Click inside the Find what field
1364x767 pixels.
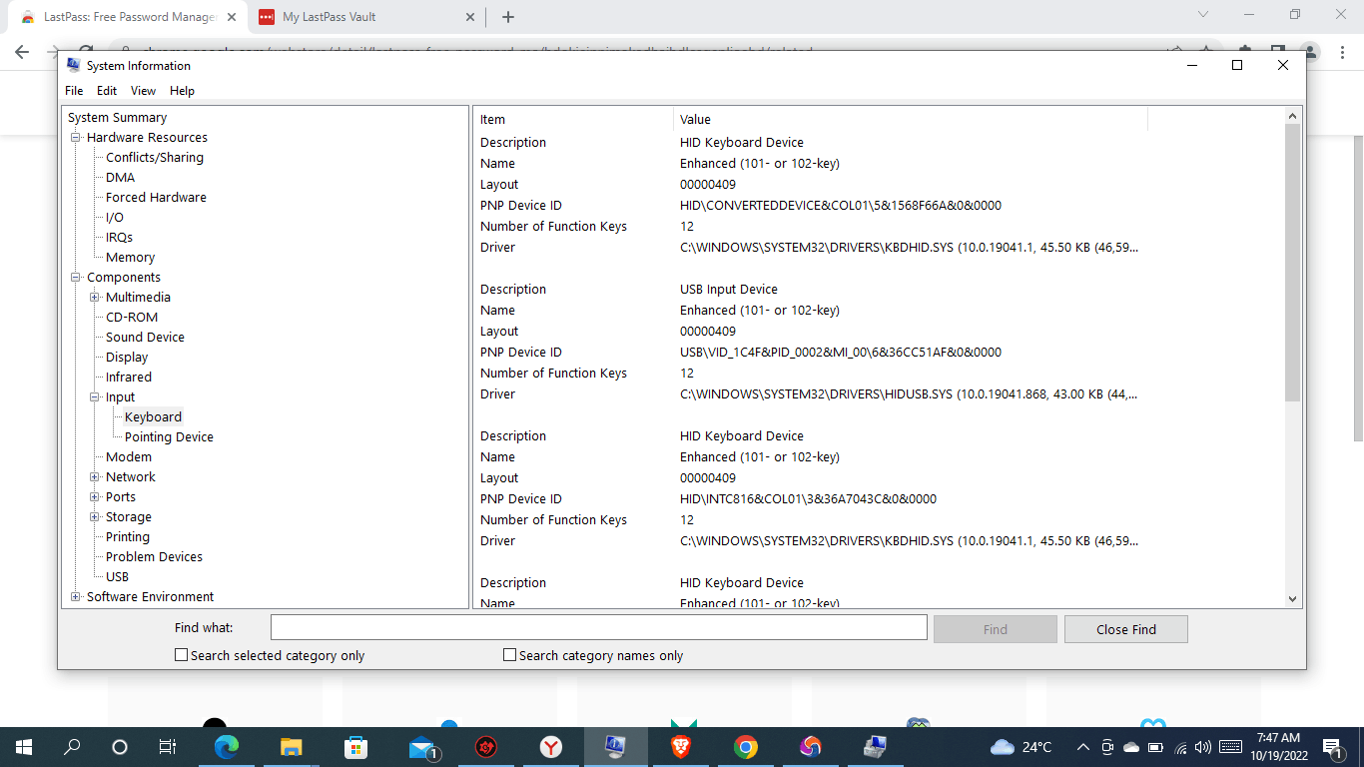coord(597,627)
